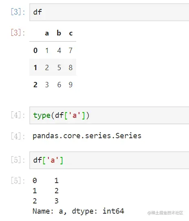This screenshot has width=189, height=221.
Task: Select the output prompt [4] label
Action: [x=18, y=136]
